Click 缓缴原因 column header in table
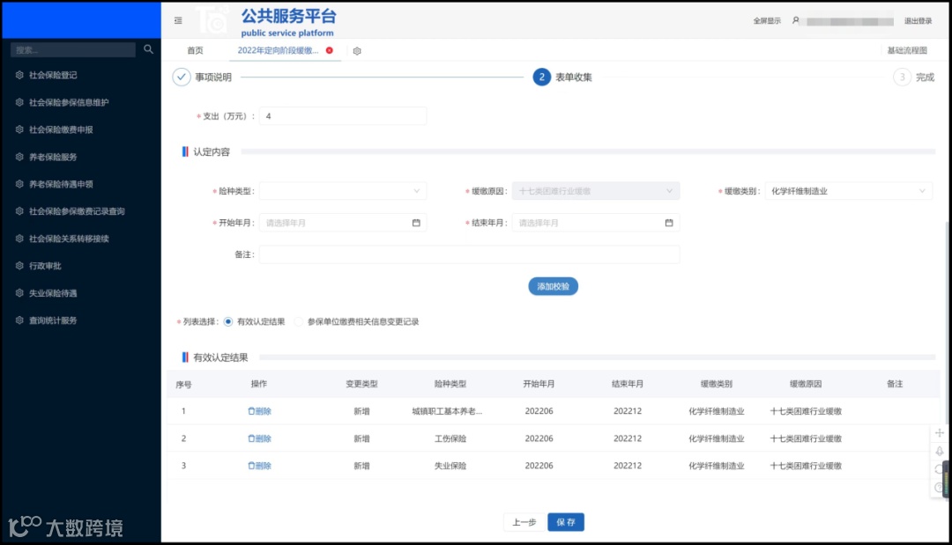 click(x=806, y=384)
